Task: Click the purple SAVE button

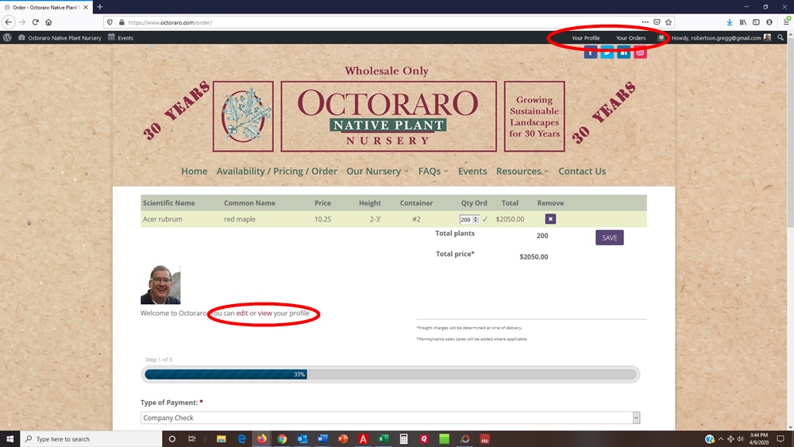Action: [x=610, y=237]
